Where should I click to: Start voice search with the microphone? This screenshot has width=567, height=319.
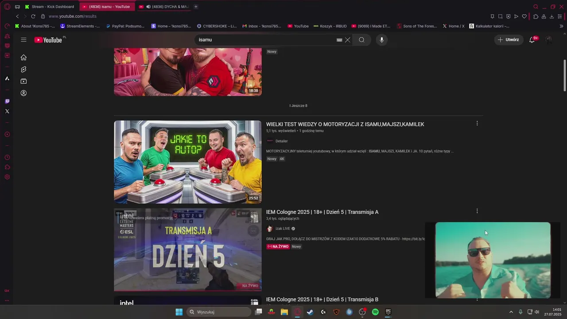(382, 40)
